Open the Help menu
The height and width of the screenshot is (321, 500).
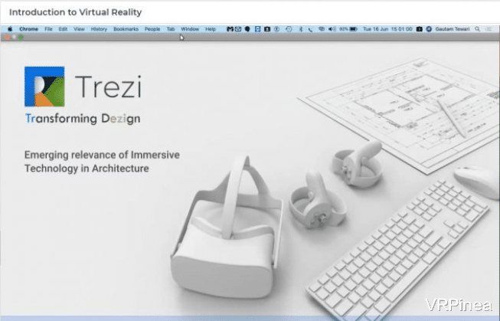pyautogui.click(x=211, y=29)
